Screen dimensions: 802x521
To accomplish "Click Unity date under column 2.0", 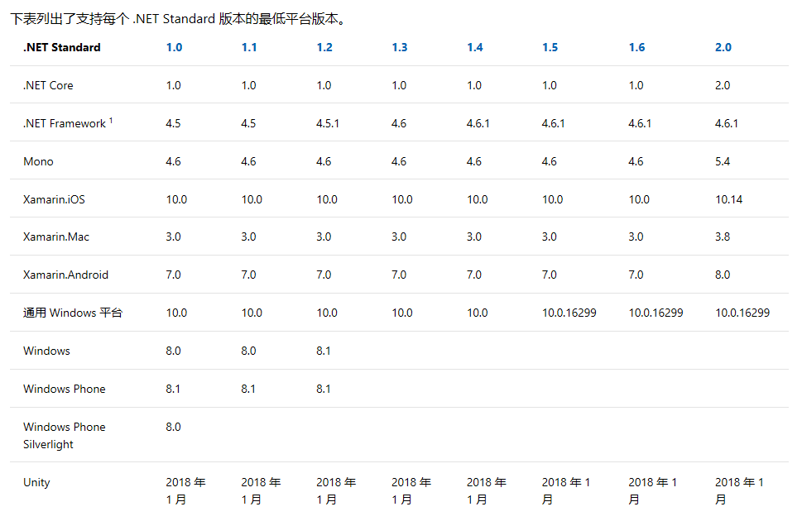I will 739,491.
